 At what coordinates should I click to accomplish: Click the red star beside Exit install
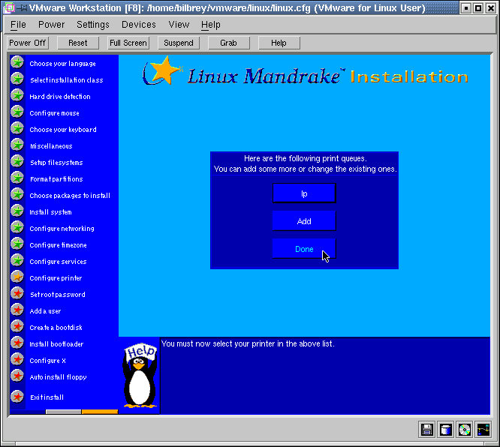(17, 397)
